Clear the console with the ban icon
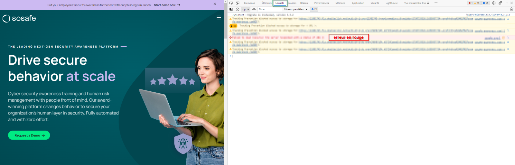 238,9
